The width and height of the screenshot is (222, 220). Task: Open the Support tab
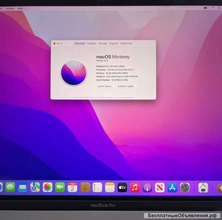(x=114, y=43)
